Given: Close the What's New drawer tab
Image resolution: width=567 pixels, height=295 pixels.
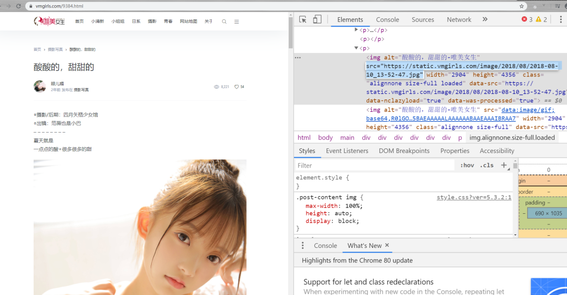Looking at the screenshot, I should tap(387, 245).
